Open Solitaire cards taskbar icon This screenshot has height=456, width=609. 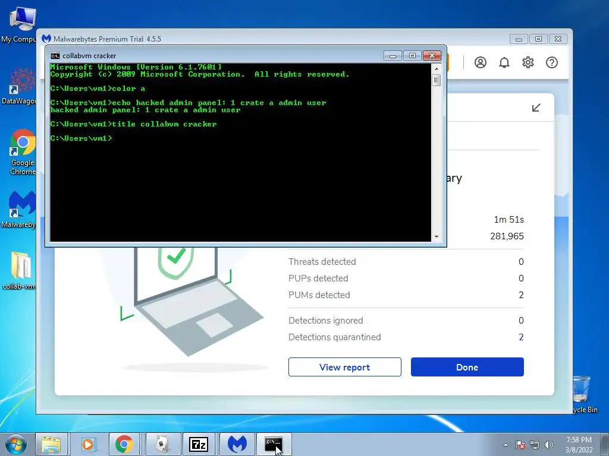click(163, 444)
